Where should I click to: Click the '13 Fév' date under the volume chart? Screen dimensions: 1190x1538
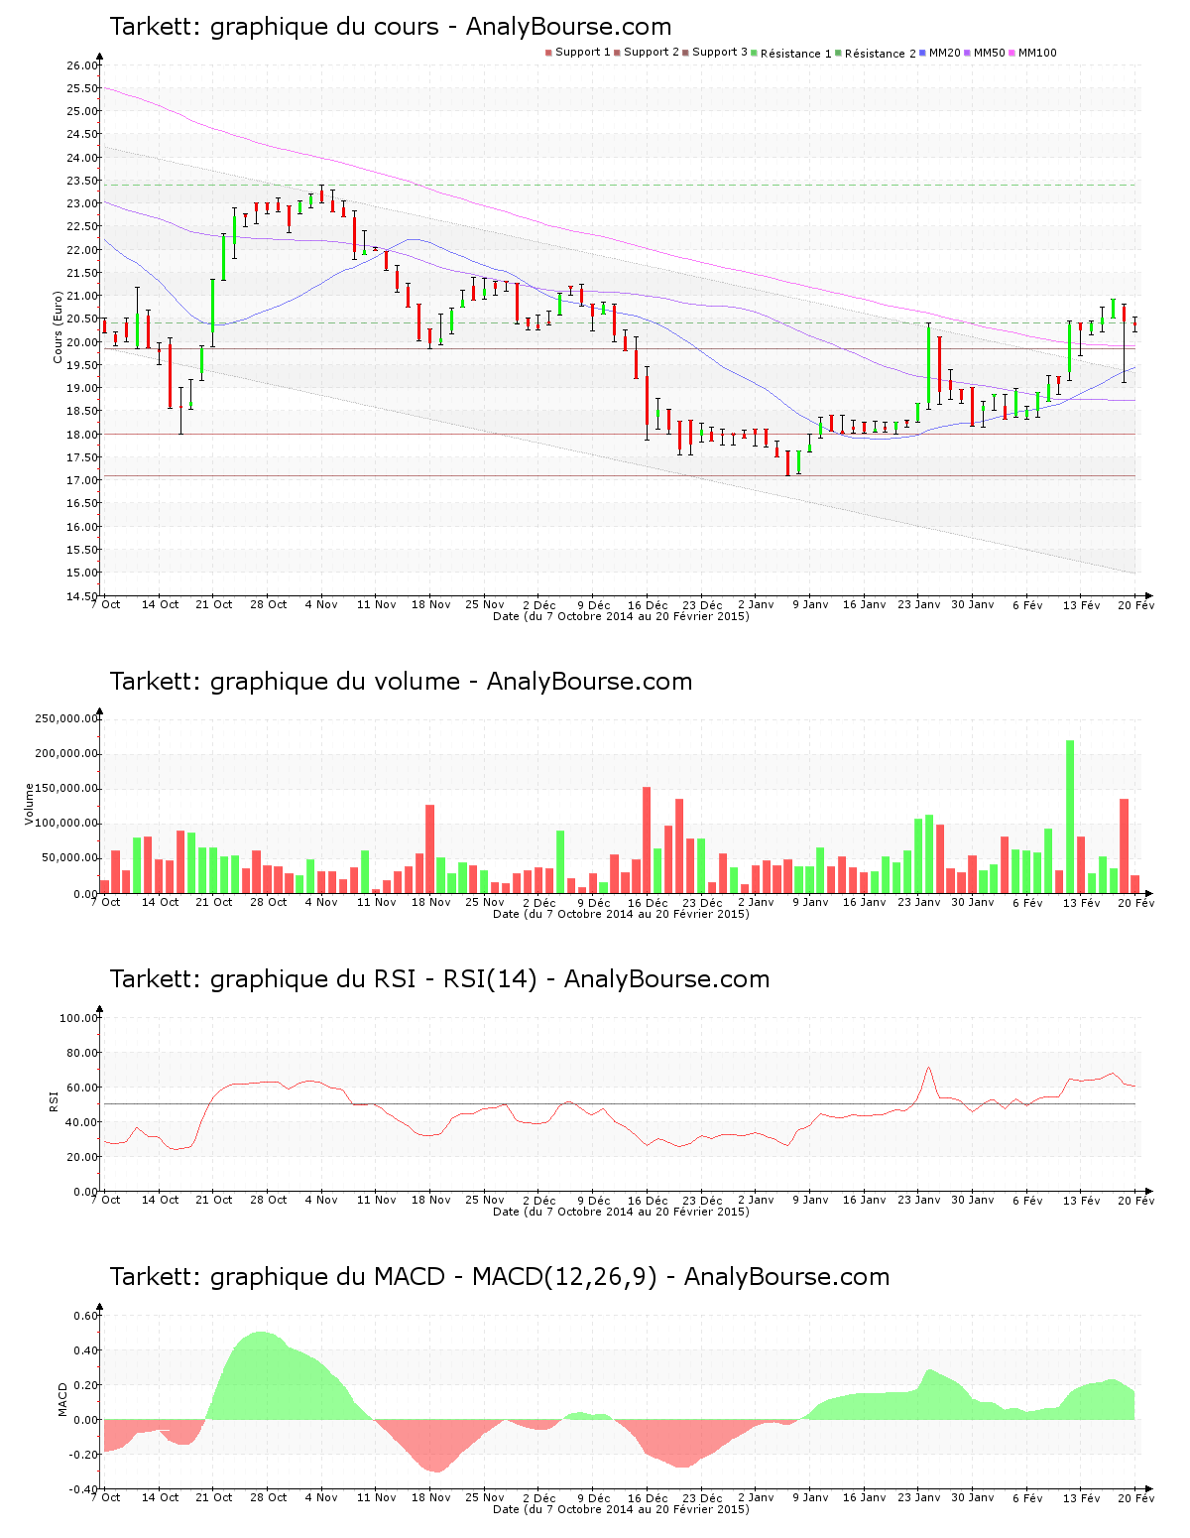pyautogui.click(x=1082, y=902)
